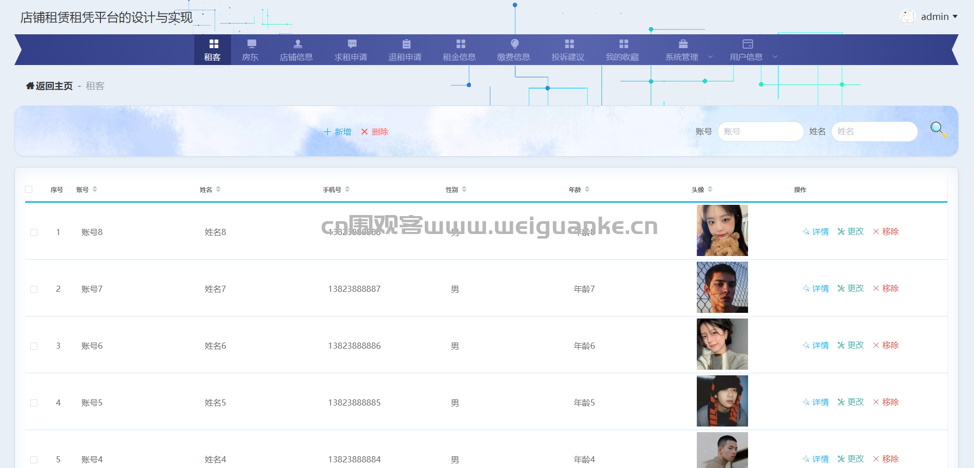Click the magnifier search icon
974x468 pixels.
(x=939, y=130)
